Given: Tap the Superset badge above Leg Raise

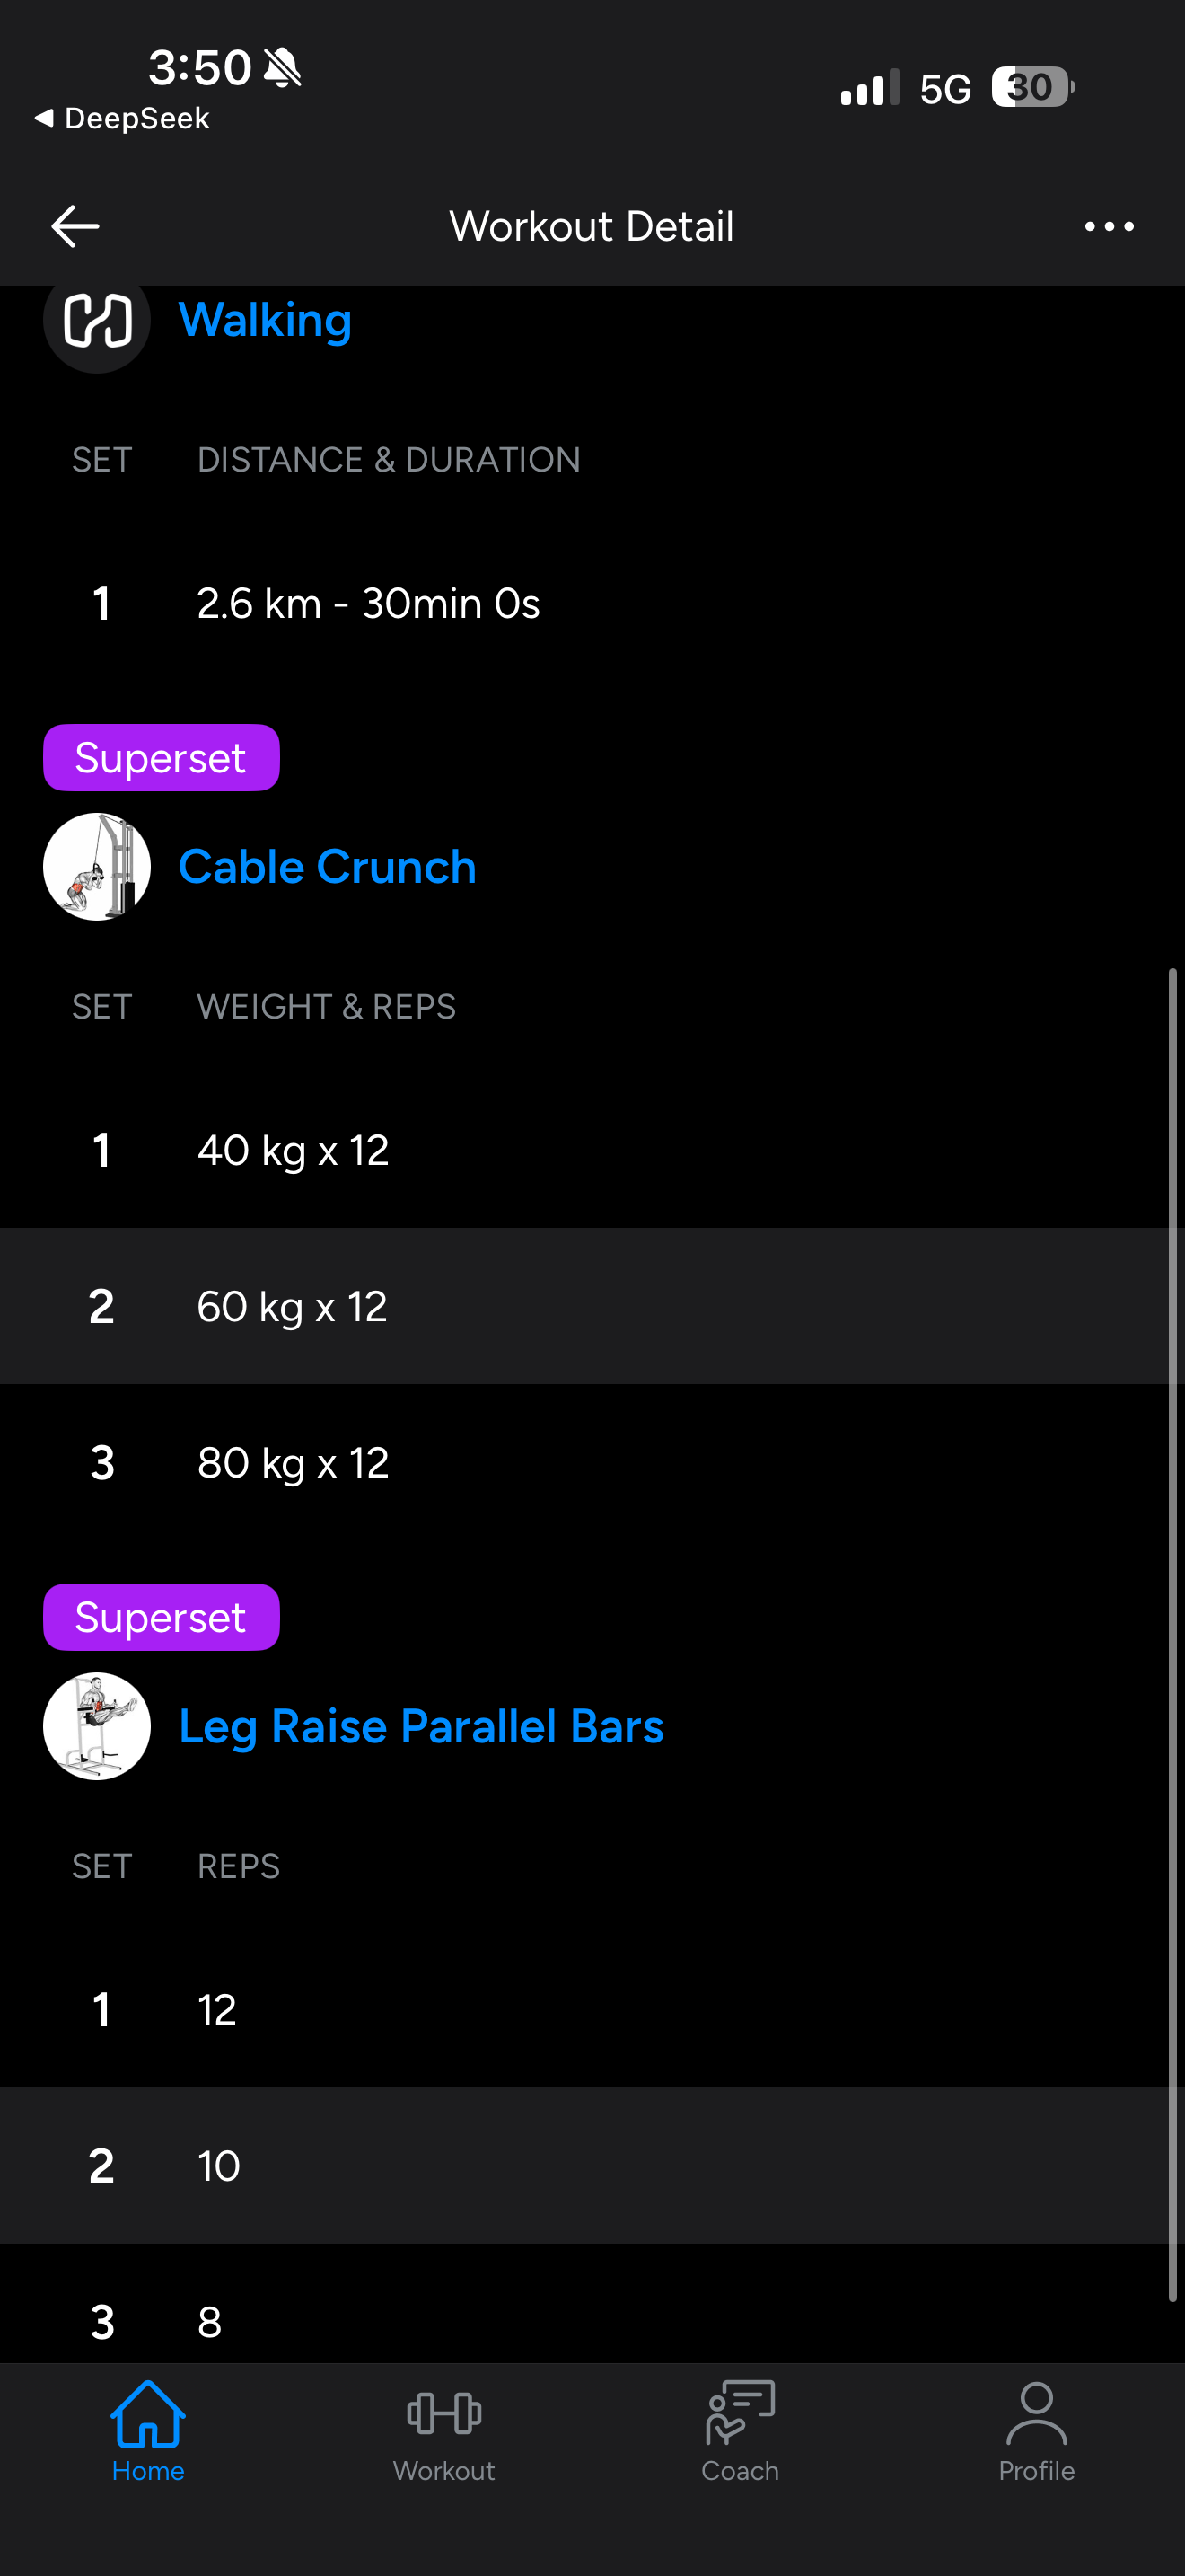Looking at the screenshot, I should 161,1617.
